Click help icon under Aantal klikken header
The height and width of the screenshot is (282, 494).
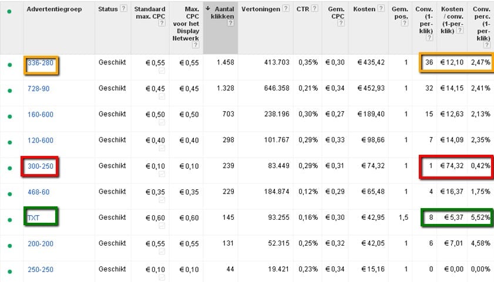click(x=231, y=23)
